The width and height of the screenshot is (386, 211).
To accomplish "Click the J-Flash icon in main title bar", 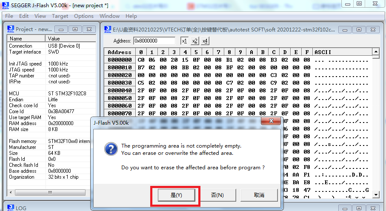I will (6, 6).
